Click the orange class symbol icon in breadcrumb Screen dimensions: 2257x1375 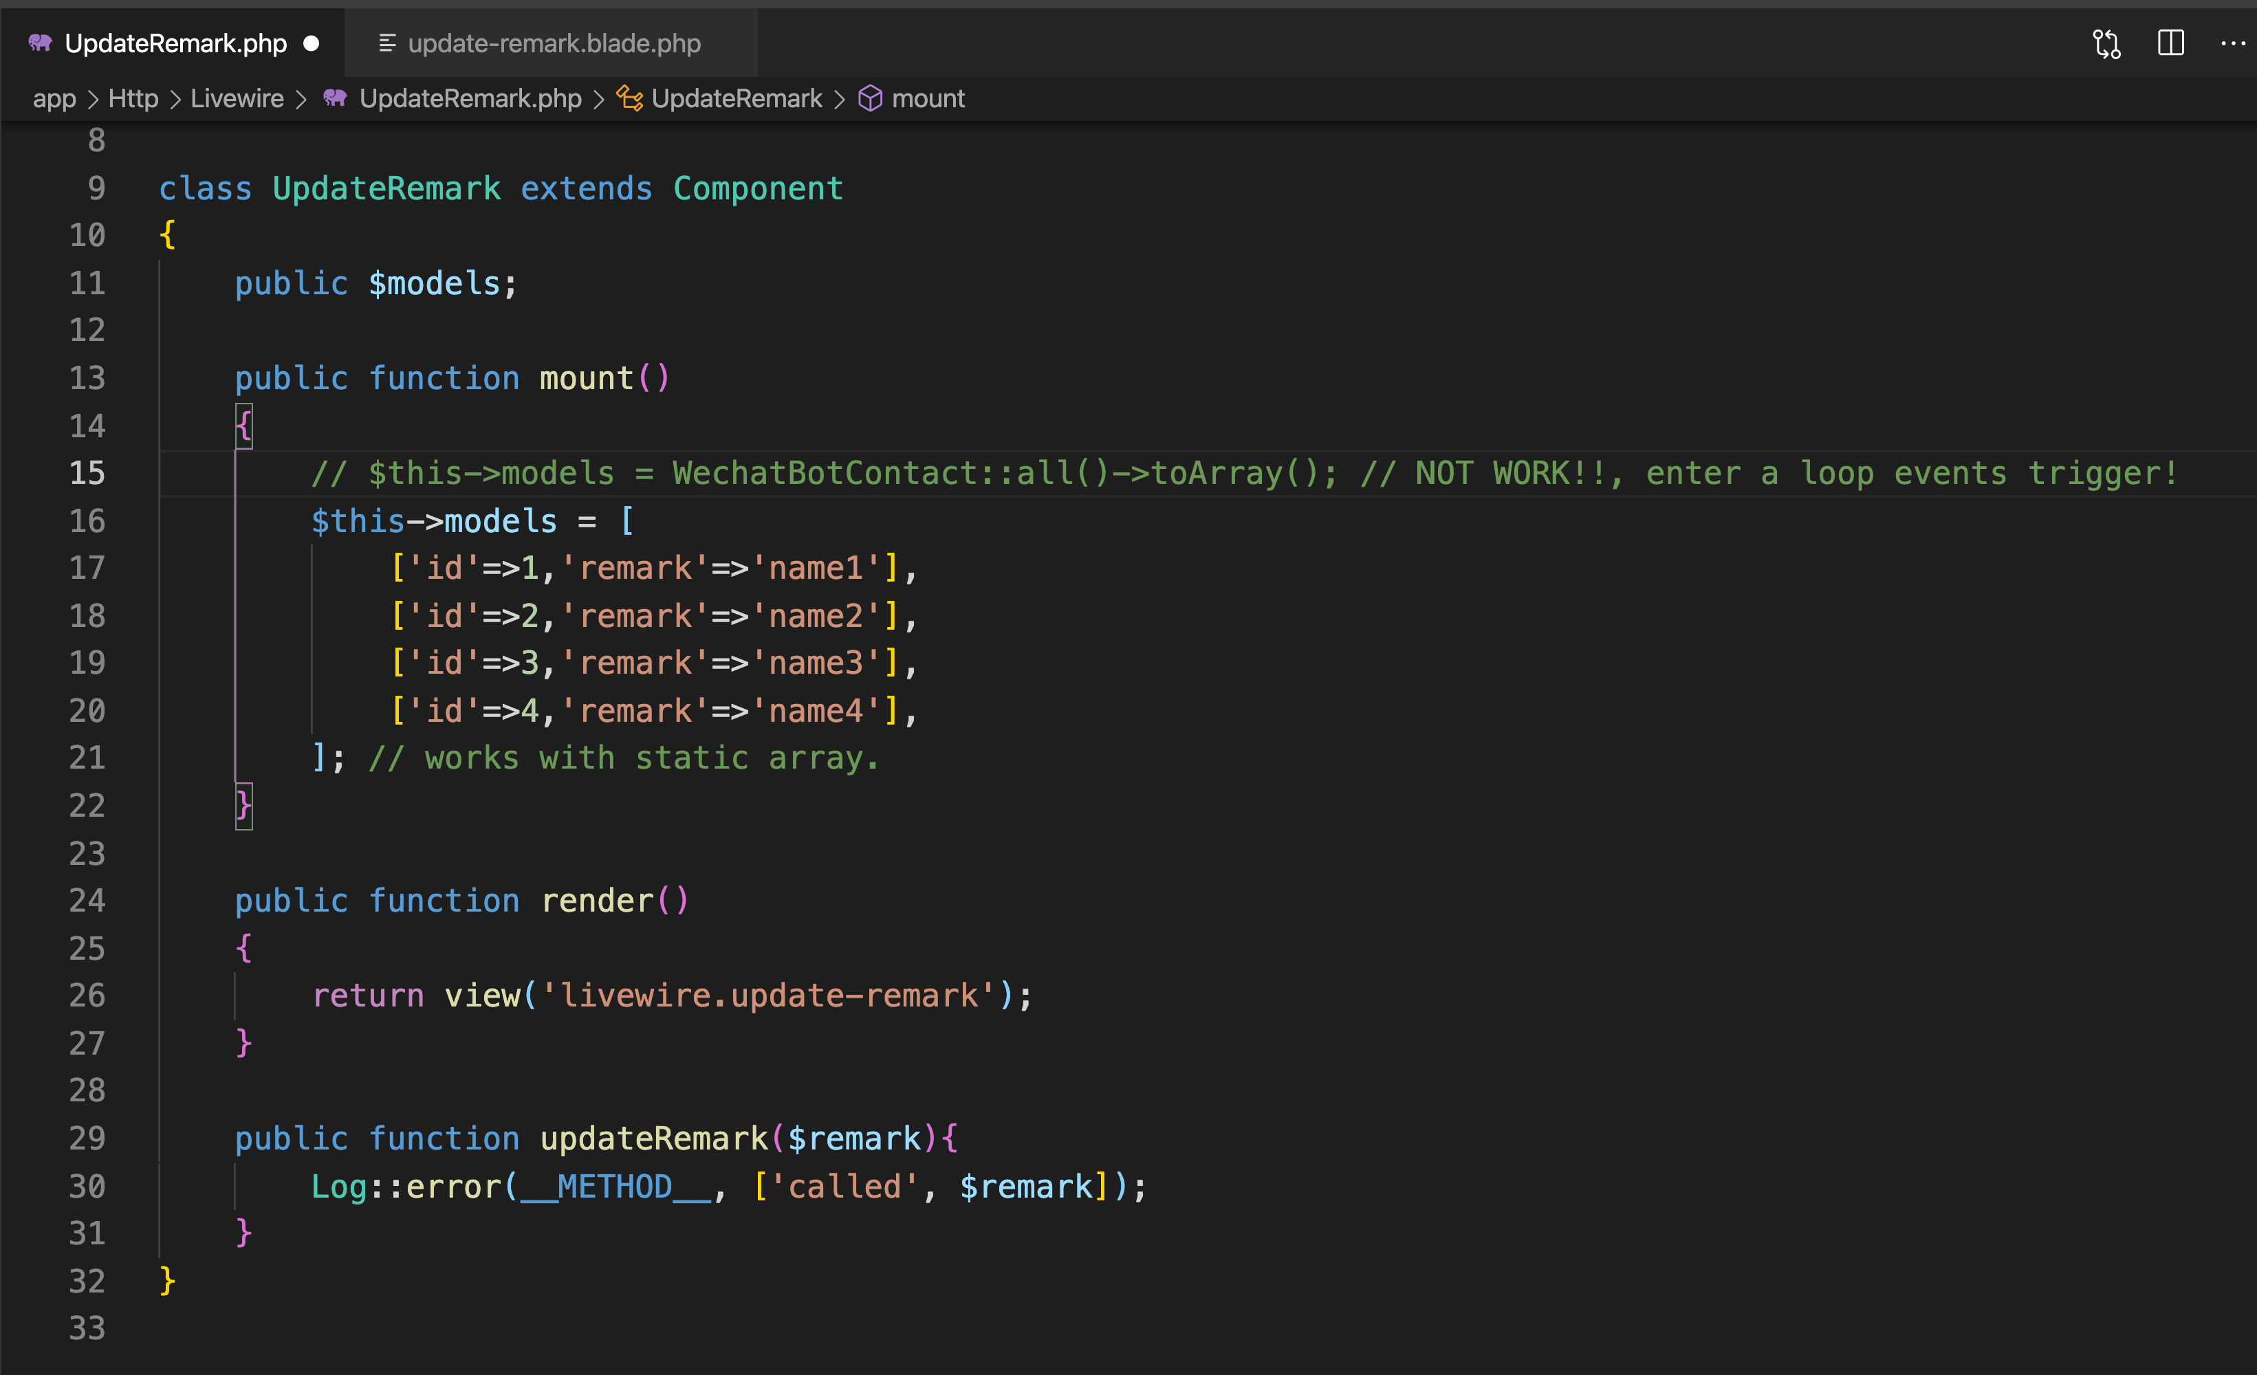[x=629, y=98]
